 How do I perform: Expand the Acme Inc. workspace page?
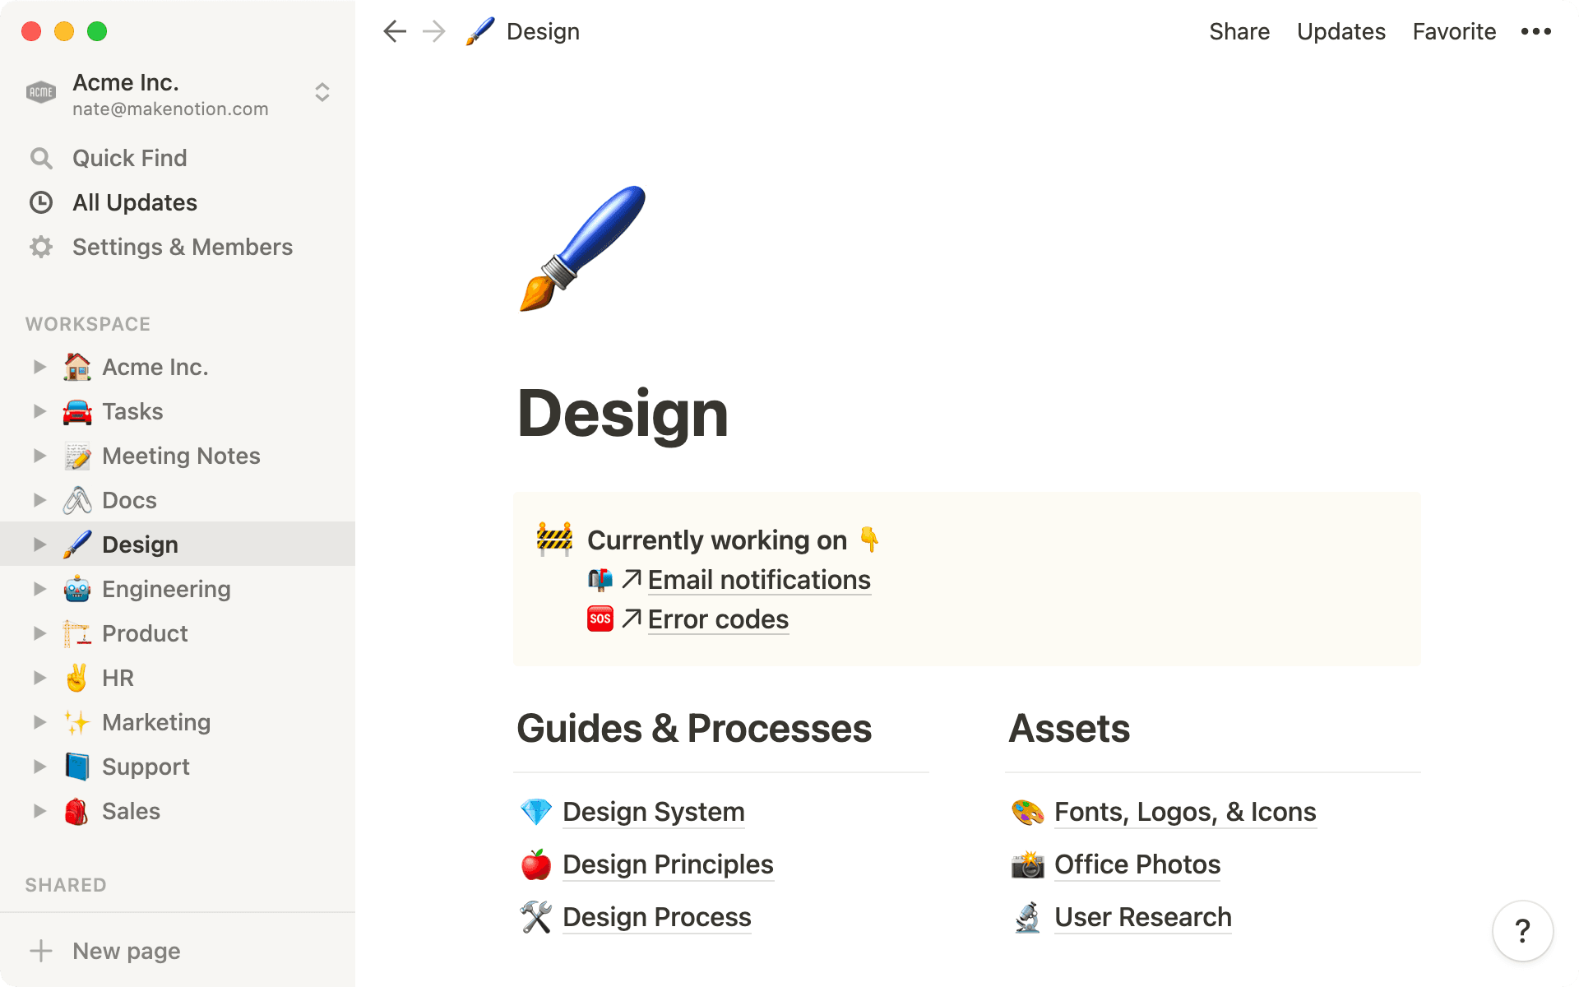click(x=39, y=367)
